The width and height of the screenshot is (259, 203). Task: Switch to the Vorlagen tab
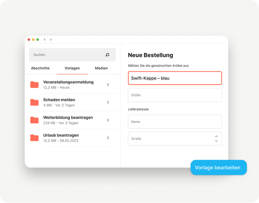72,68
